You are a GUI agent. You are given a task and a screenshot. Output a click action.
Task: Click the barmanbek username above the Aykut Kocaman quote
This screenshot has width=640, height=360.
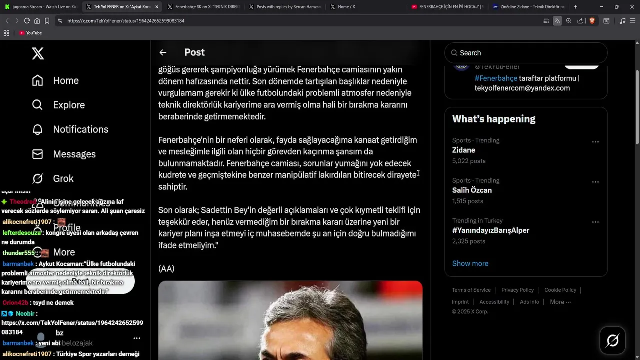tap(18, 264)
